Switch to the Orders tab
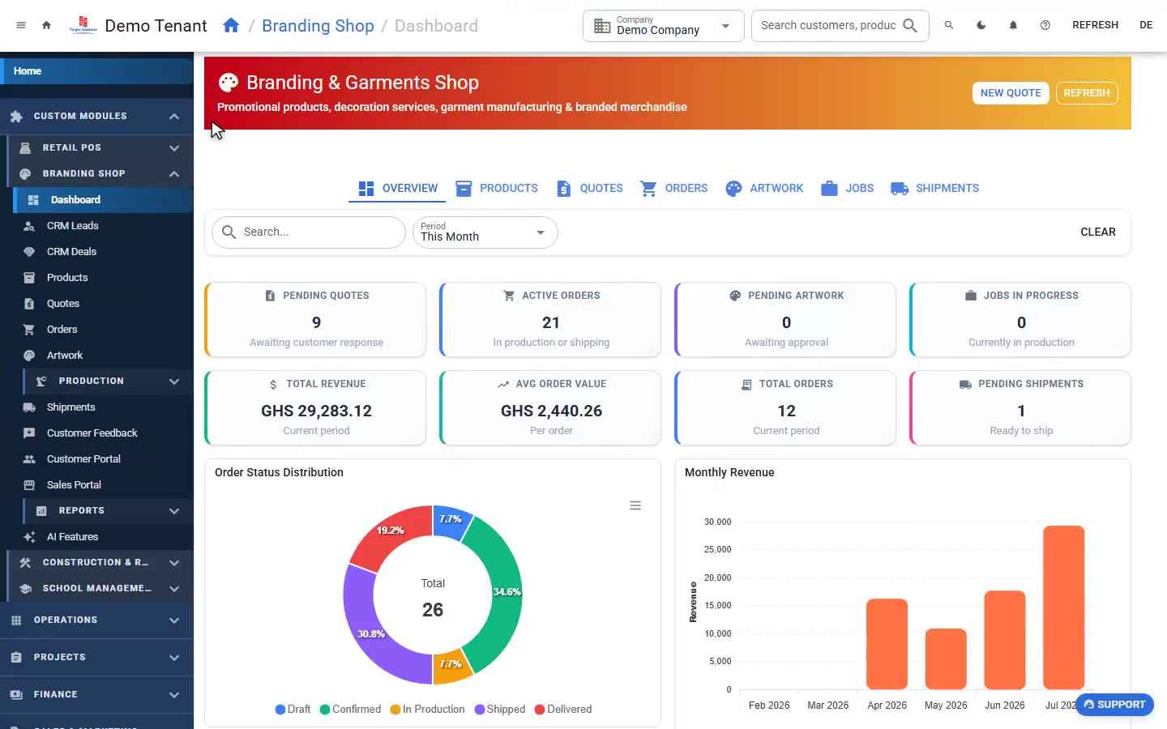Screen dimensions: 1167x729 pos(674,189)
